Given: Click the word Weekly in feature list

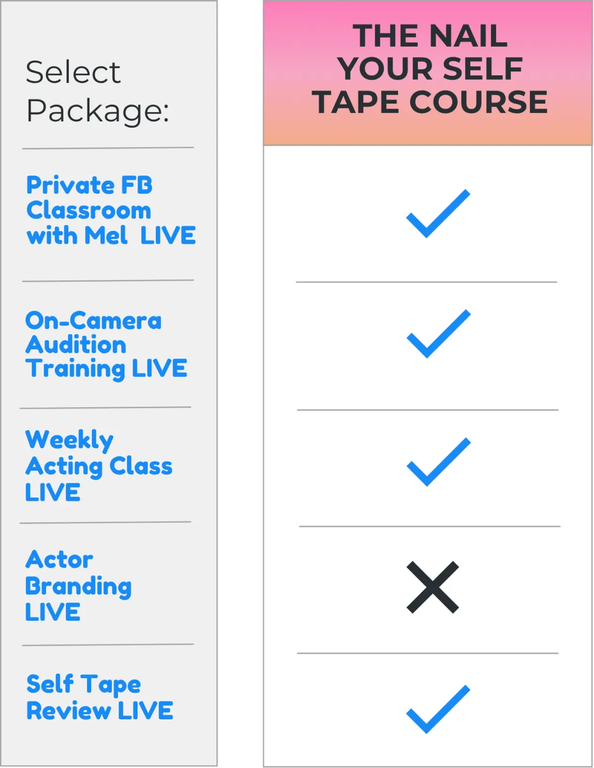Looking at the screenshot, I should (69, 440).
